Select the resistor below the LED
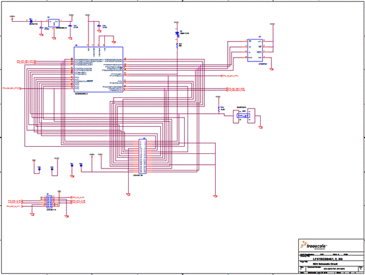 177,46
